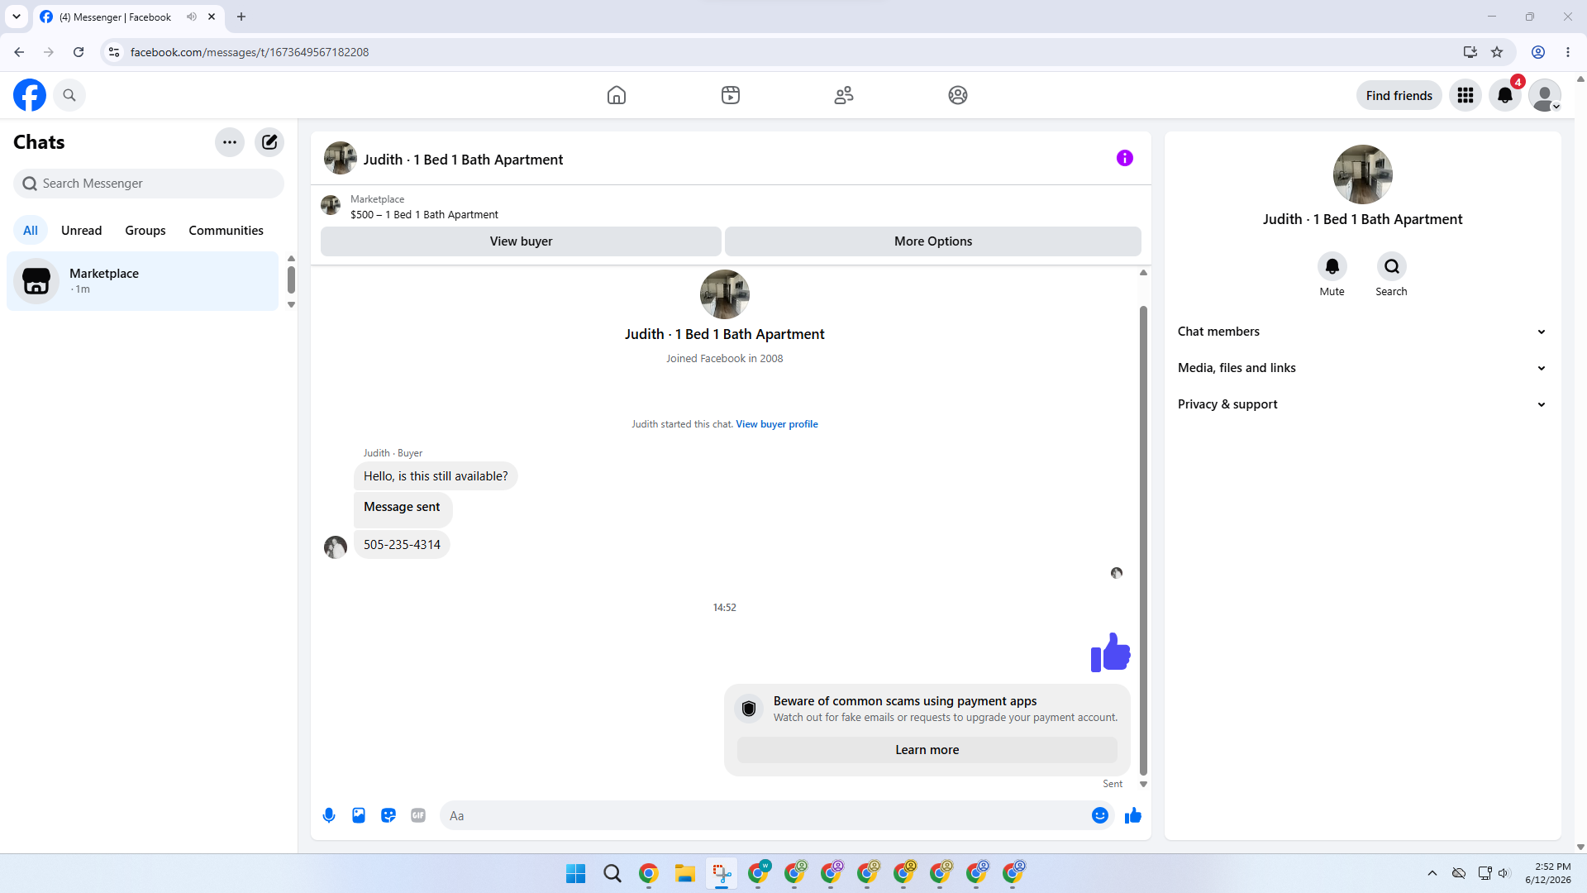Open the Marketplace chat in the list
Screen dimensions: 1587x893
click(143, 281)
